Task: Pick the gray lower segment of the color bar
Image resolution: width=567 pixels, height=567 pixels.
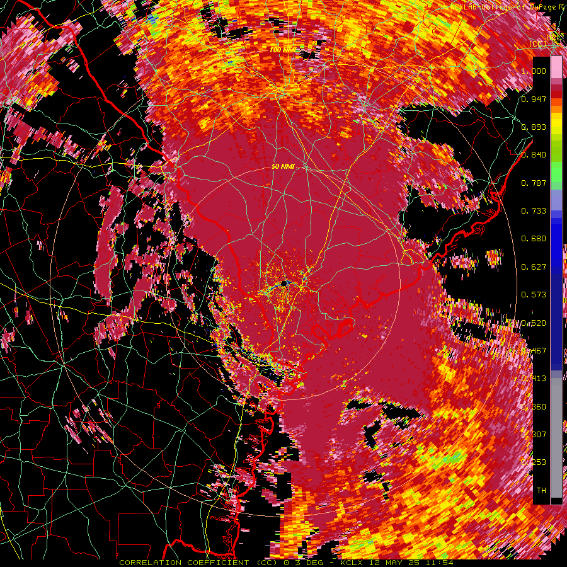Action: tap(556, 439)
